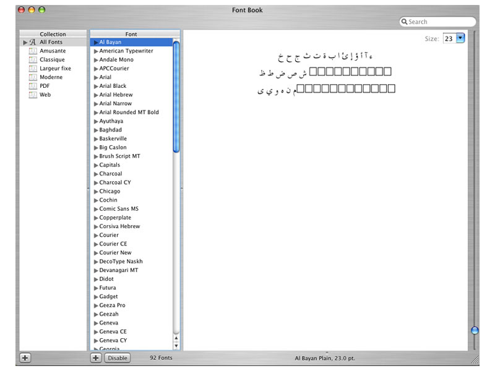Expand the American Typewriter family triangle

pyautogui.click(x=96, y=51)
